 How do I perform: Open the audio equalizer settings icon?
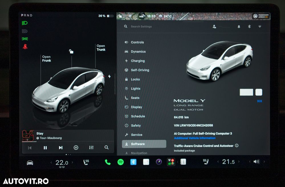tap(91, 148)
